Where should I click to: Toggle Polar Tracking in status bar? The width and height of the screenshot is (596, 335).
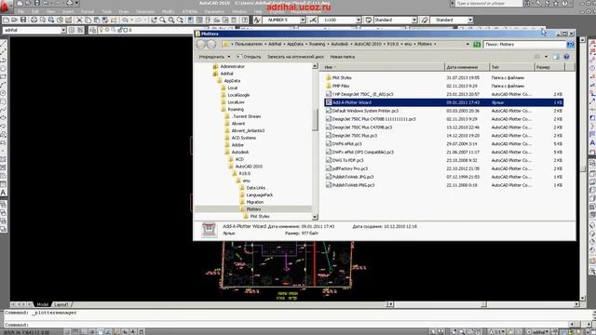91,332
